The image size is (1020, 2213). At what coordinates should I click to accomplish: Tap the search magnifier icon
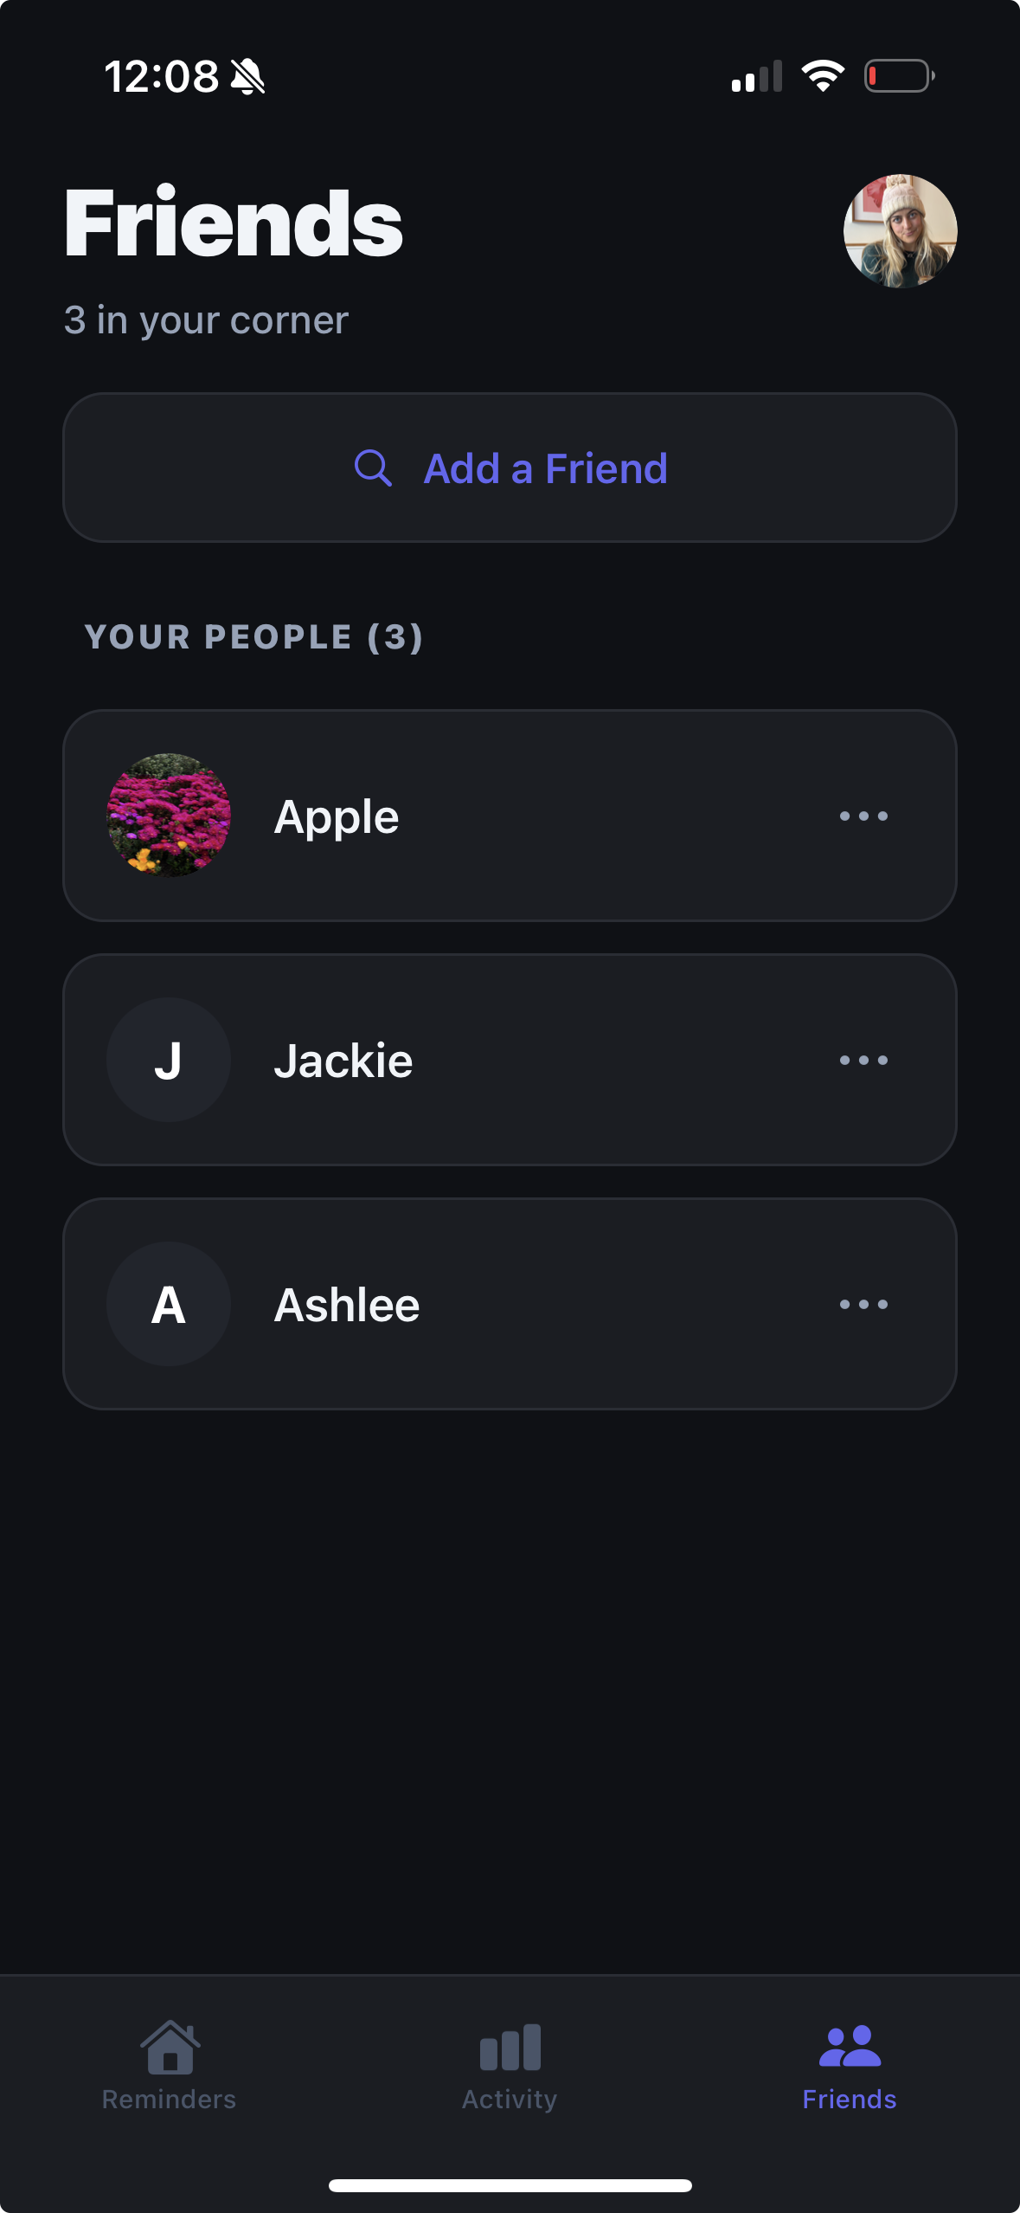[x=373, y=468]
